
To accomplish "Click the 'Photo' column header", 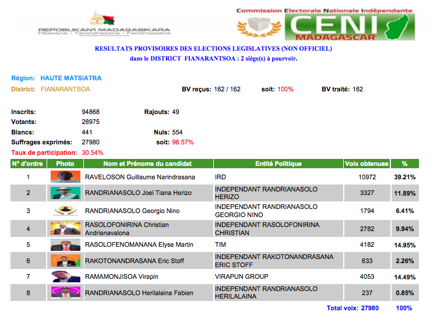I will (x=65, y=164).
